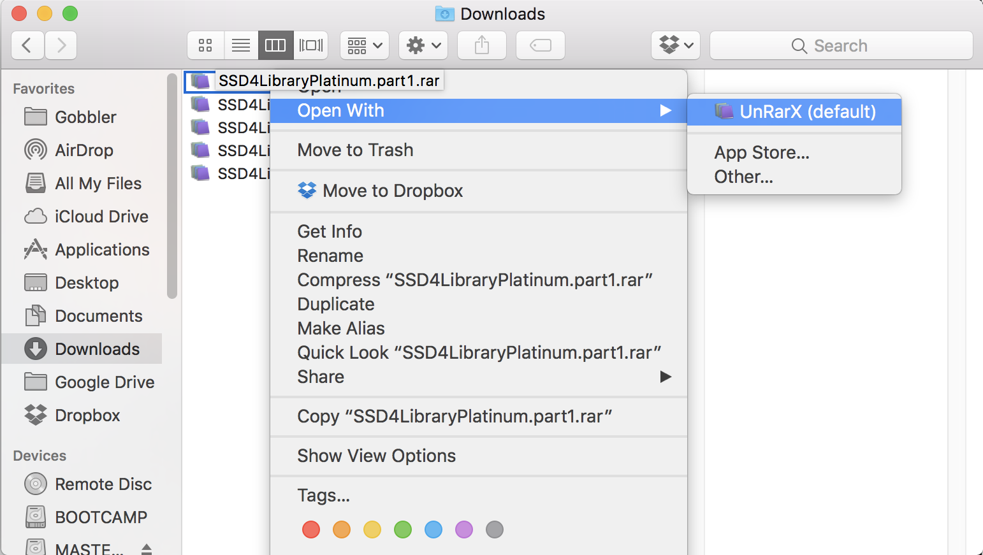Expand the Share submenu arrow

click(x=666, y=377)
